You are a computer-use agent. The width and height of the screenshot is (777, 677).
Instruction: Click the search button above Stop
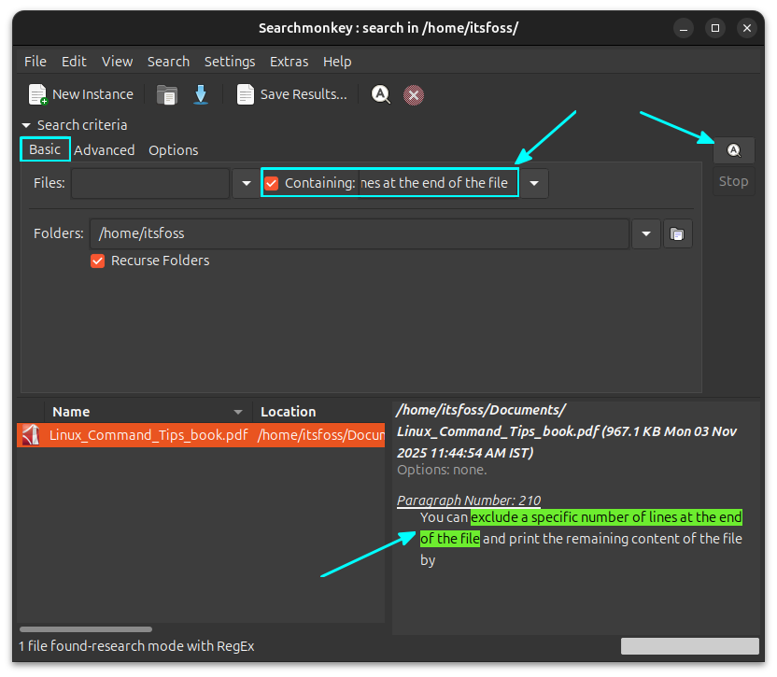coord(734,149)
